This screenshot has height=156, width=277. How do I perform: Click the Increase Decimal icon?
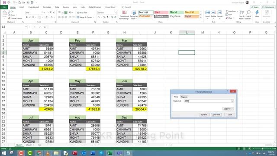click(112, 17)
